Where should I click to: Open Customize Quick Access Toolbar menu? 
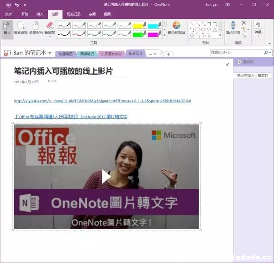(x=25, y=5)
